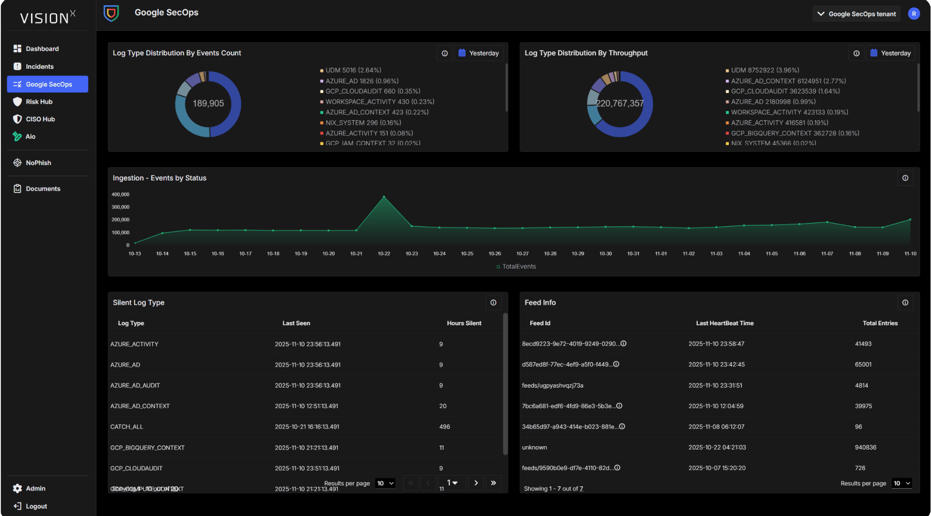
Task: Open info for Events Count distribution panel
Action: (445, 54)
